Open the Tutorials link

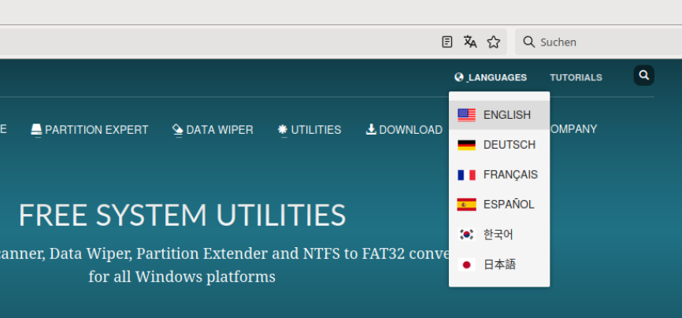pyautogui.click(x=576, y=77)
